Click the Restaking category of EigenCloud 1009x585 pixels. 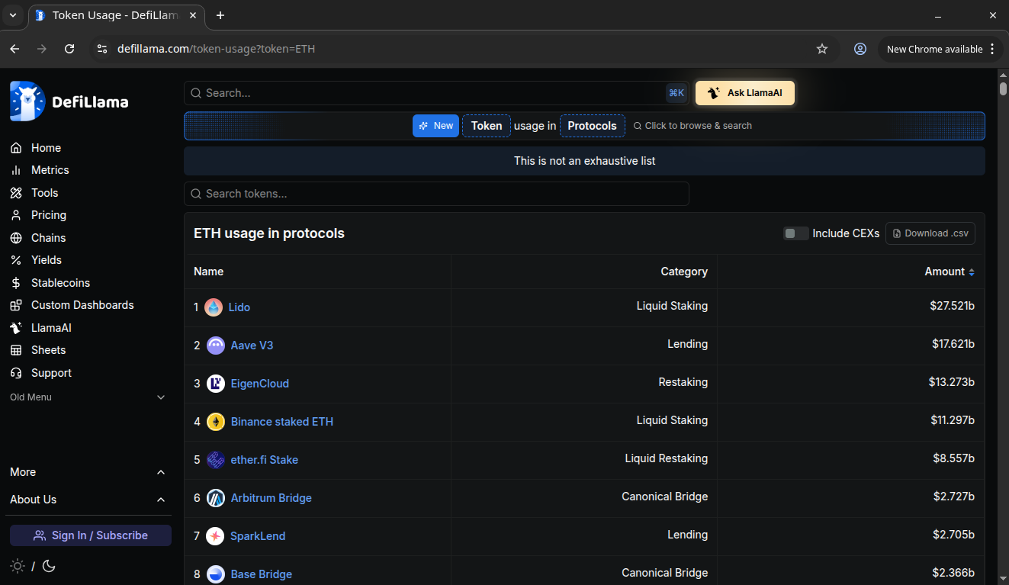(683, 382)
